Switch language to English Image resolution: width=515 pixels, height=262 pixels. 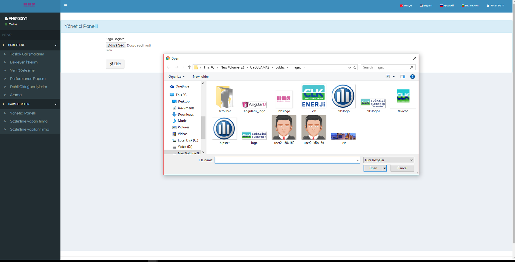tap(426, 5)
